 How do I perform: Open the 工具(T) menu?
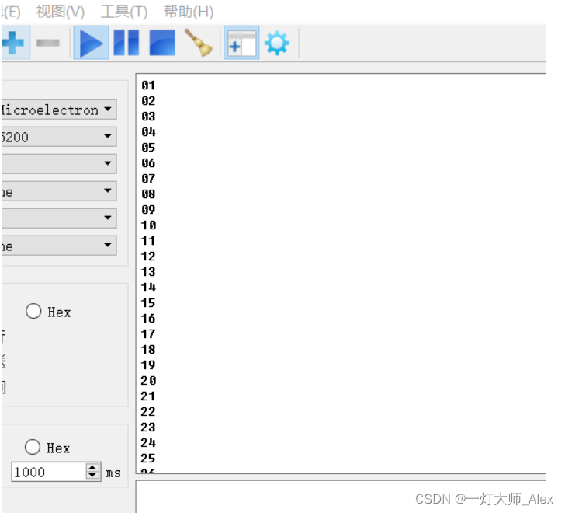coord(124,12)
